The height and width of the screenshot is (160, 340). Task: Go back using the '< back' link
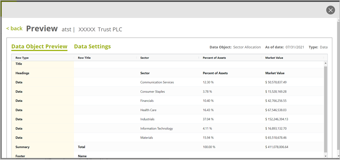point(14,28)
